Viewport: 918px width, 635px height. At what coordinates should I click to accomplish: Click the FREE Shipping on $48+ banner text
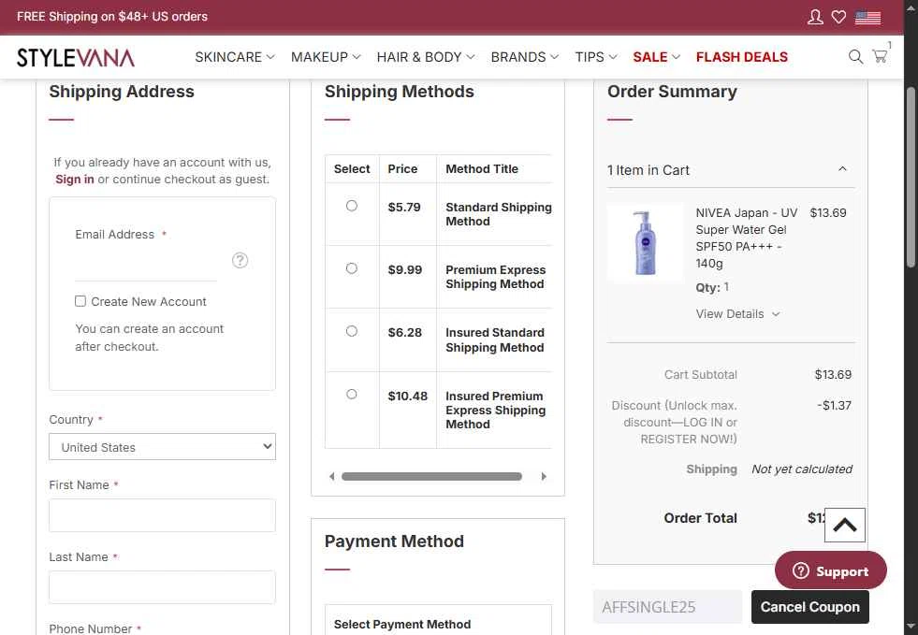(111, 17)
